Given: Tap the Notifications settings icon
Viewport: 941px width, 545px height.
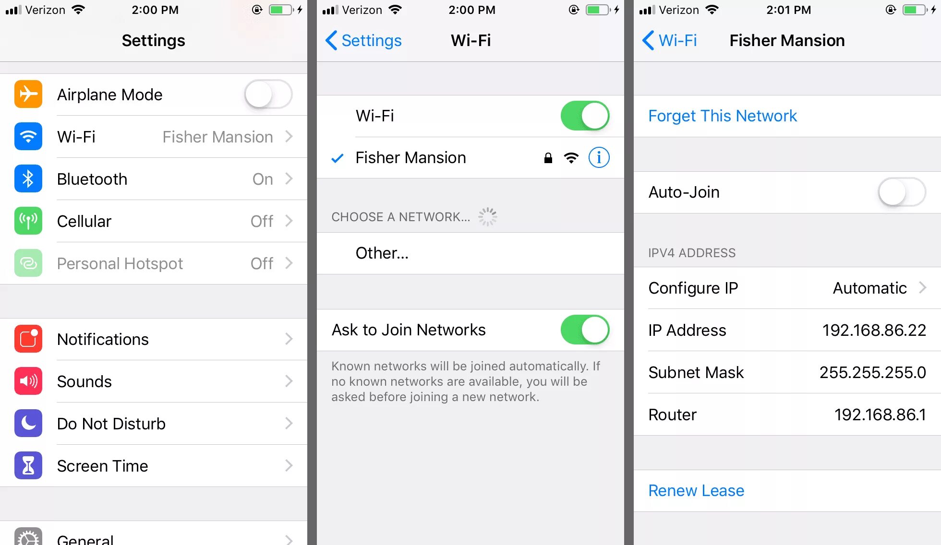Looking at the screenshot, I should pyautogui.click(x=27, y=338).
